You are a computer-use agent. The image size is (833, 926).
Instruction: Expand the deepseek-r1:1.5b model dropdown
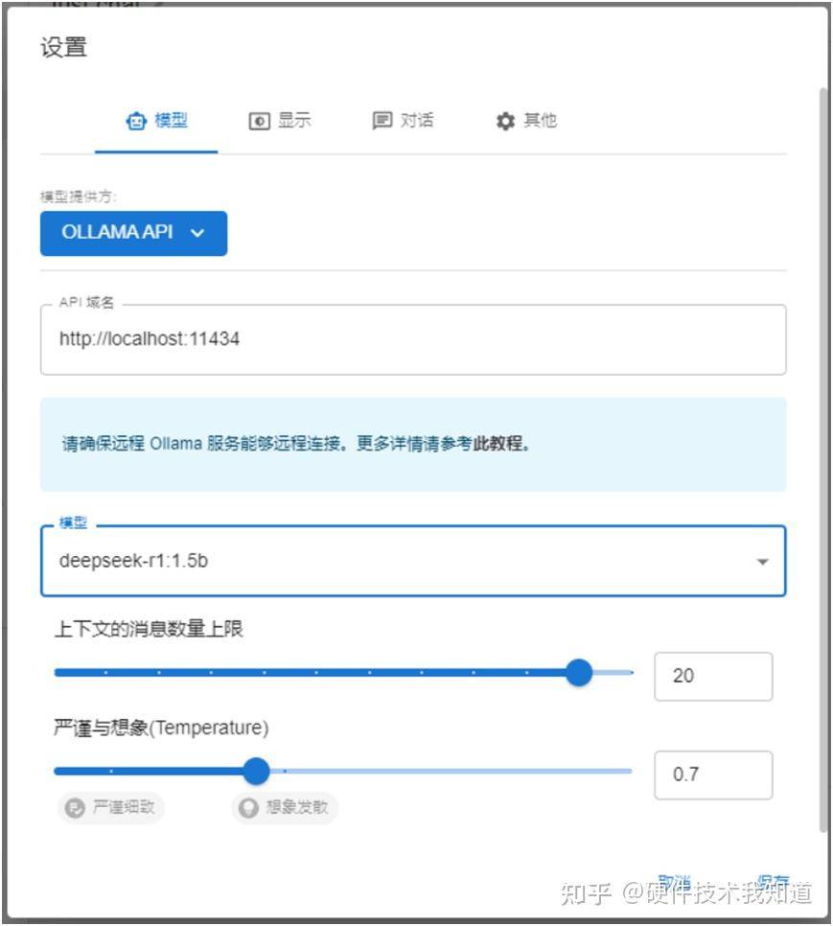[x=413, y=561]
